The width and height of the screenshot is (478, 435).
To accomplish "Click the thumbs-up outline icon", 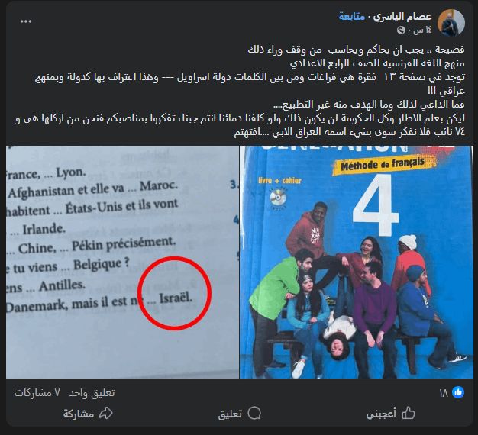I will point(409,413).
